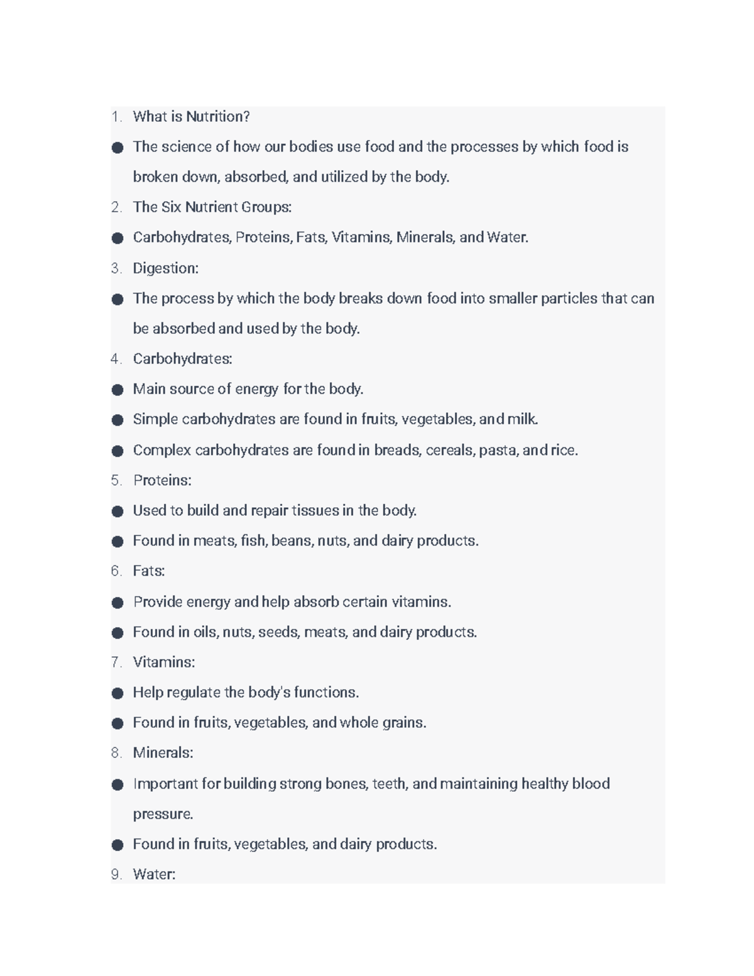Click the "Minerals:" heading
This screenshot has height=976, width=754.
(x=163, y=753)
